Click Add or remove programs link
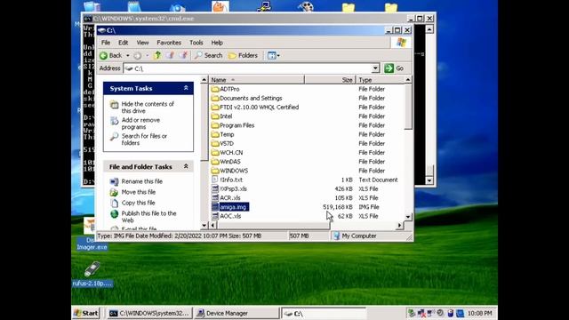 tap(140, 124)
